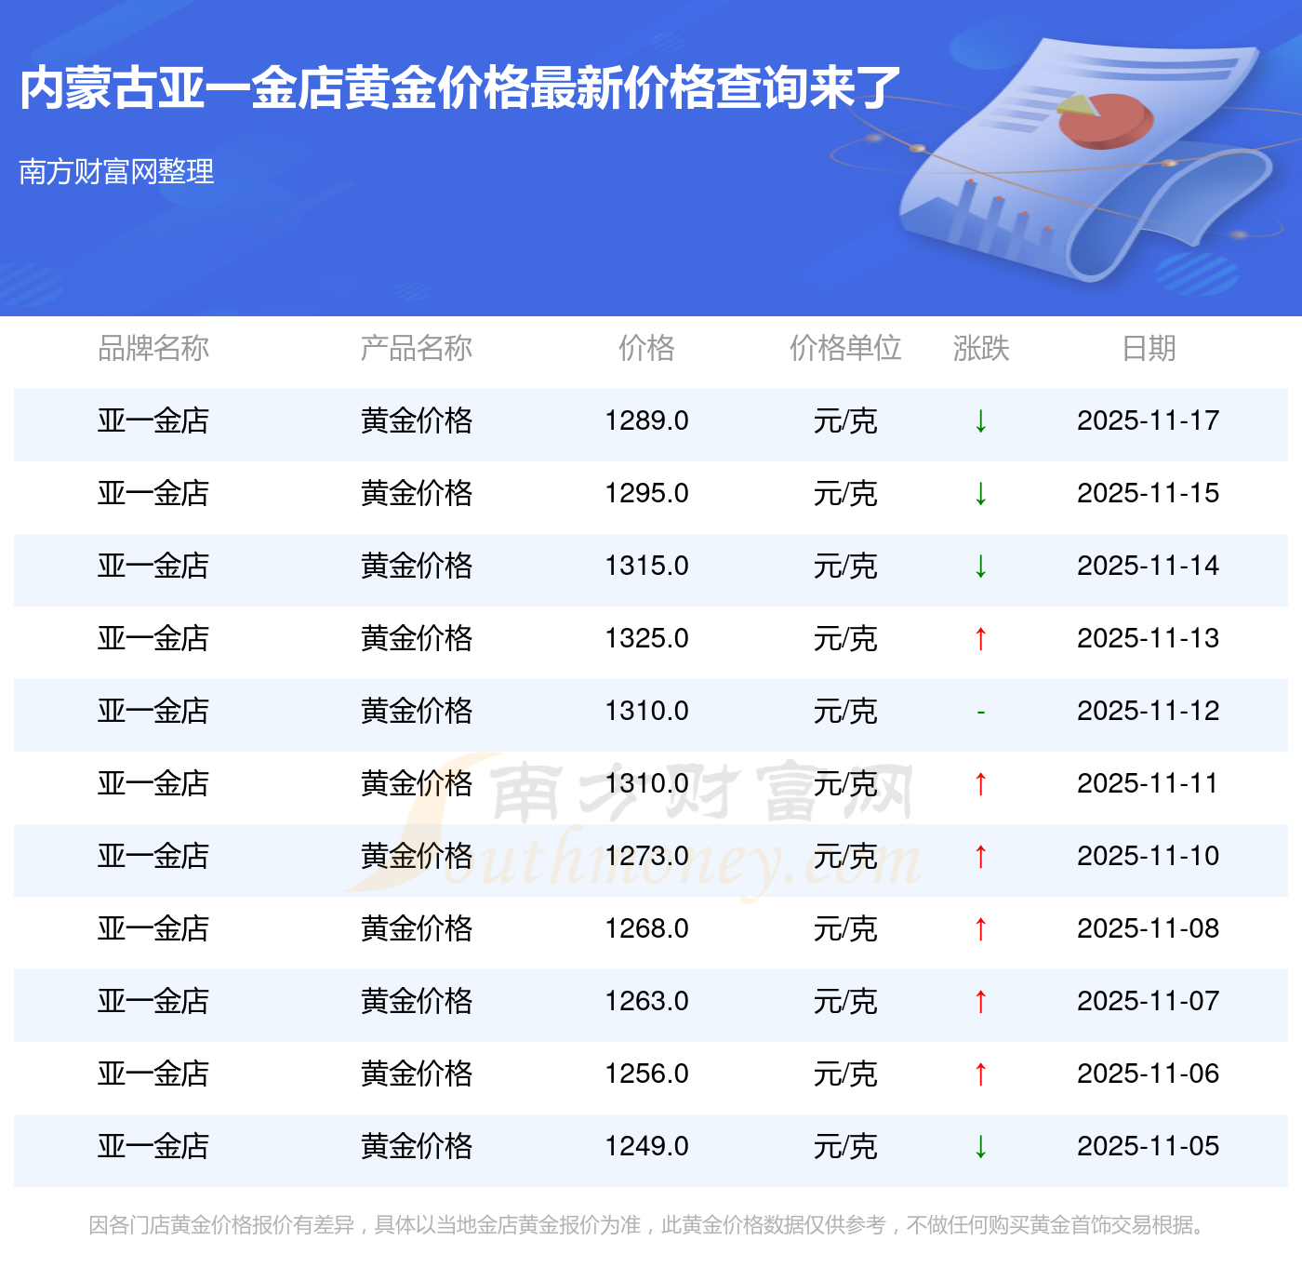
Task: Click date 2025-11-13
Action: pos(1149,638)
